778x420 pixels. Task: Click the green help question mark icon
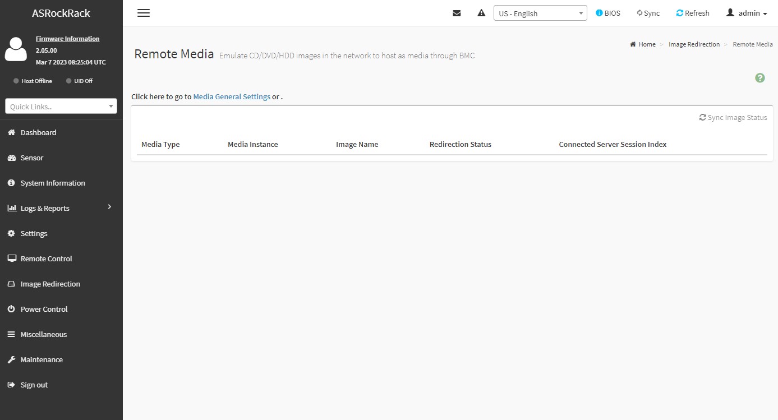(x=759, y=78)
